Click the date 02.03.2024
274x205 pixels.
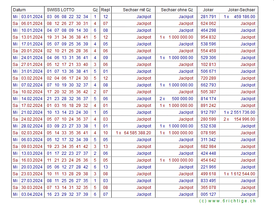[32, 133]
